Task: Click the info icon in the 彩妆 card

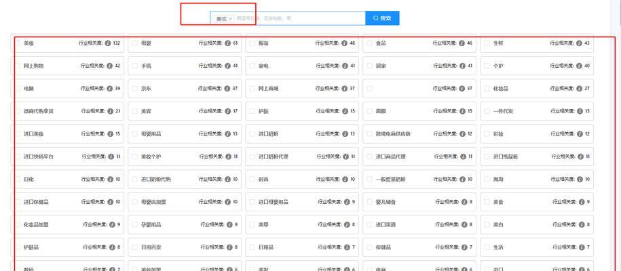Action: point(580,133)
